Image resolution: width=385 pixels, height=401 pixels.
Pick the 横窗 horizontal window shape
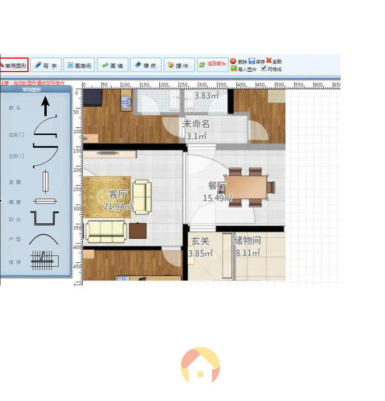click(45, 202)
